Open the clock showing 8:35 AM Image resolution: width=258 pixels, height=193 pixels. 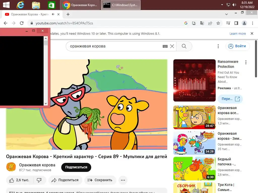pyautogui.click(x=247, y=5)
